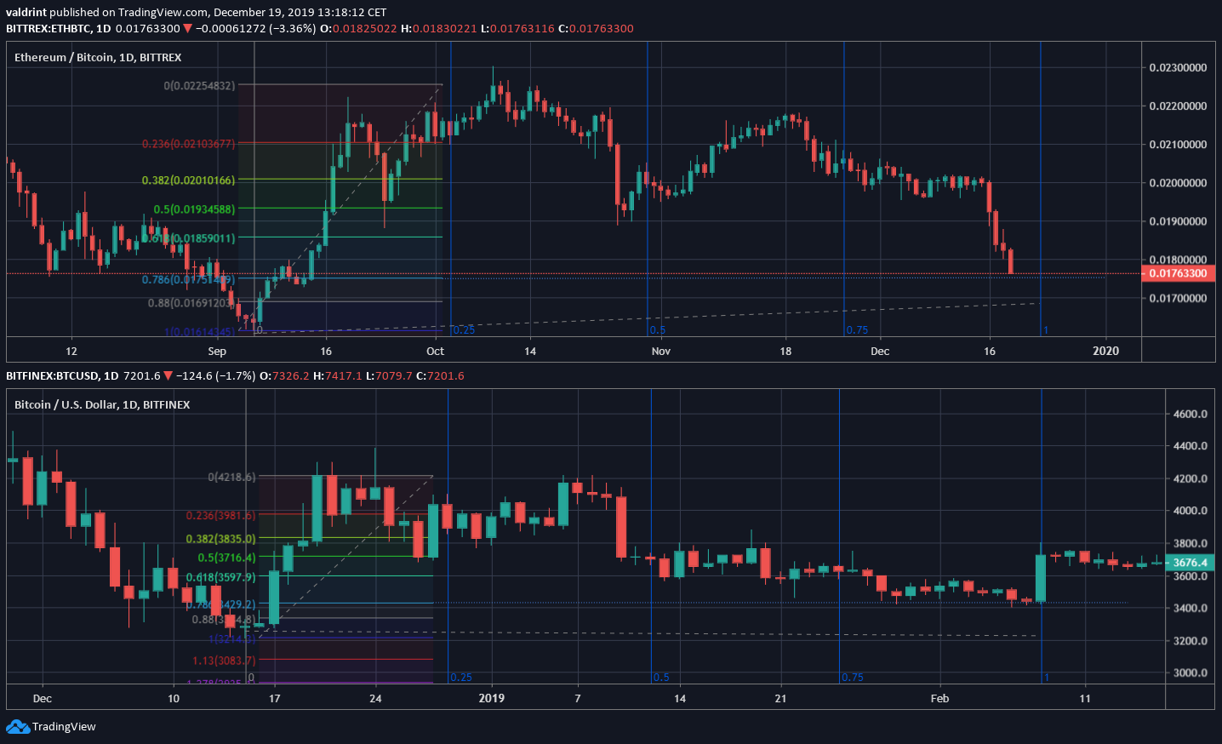
Task: Click the 0.618(3597.9) Fibonacci level label
Action: pyautogui.click(x=220, y=577)
